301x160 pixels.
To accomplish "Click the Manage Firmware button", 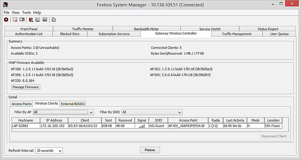I will [x=26, y=87].
